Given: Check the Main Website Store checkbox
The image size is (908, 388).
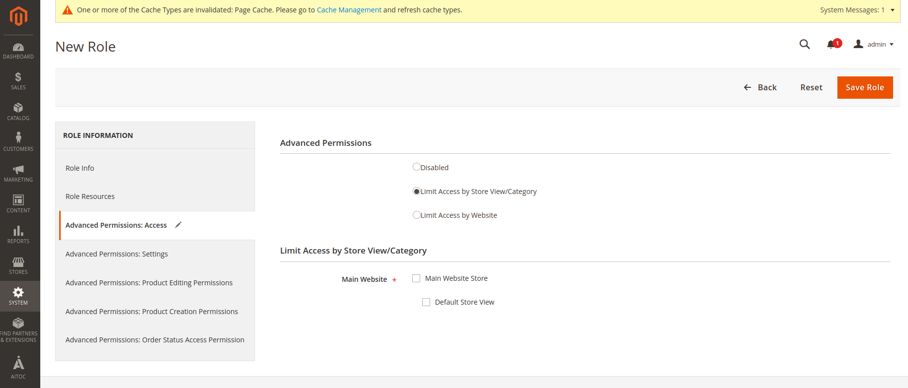Looking at the screenshot, I should coord(416,278).
